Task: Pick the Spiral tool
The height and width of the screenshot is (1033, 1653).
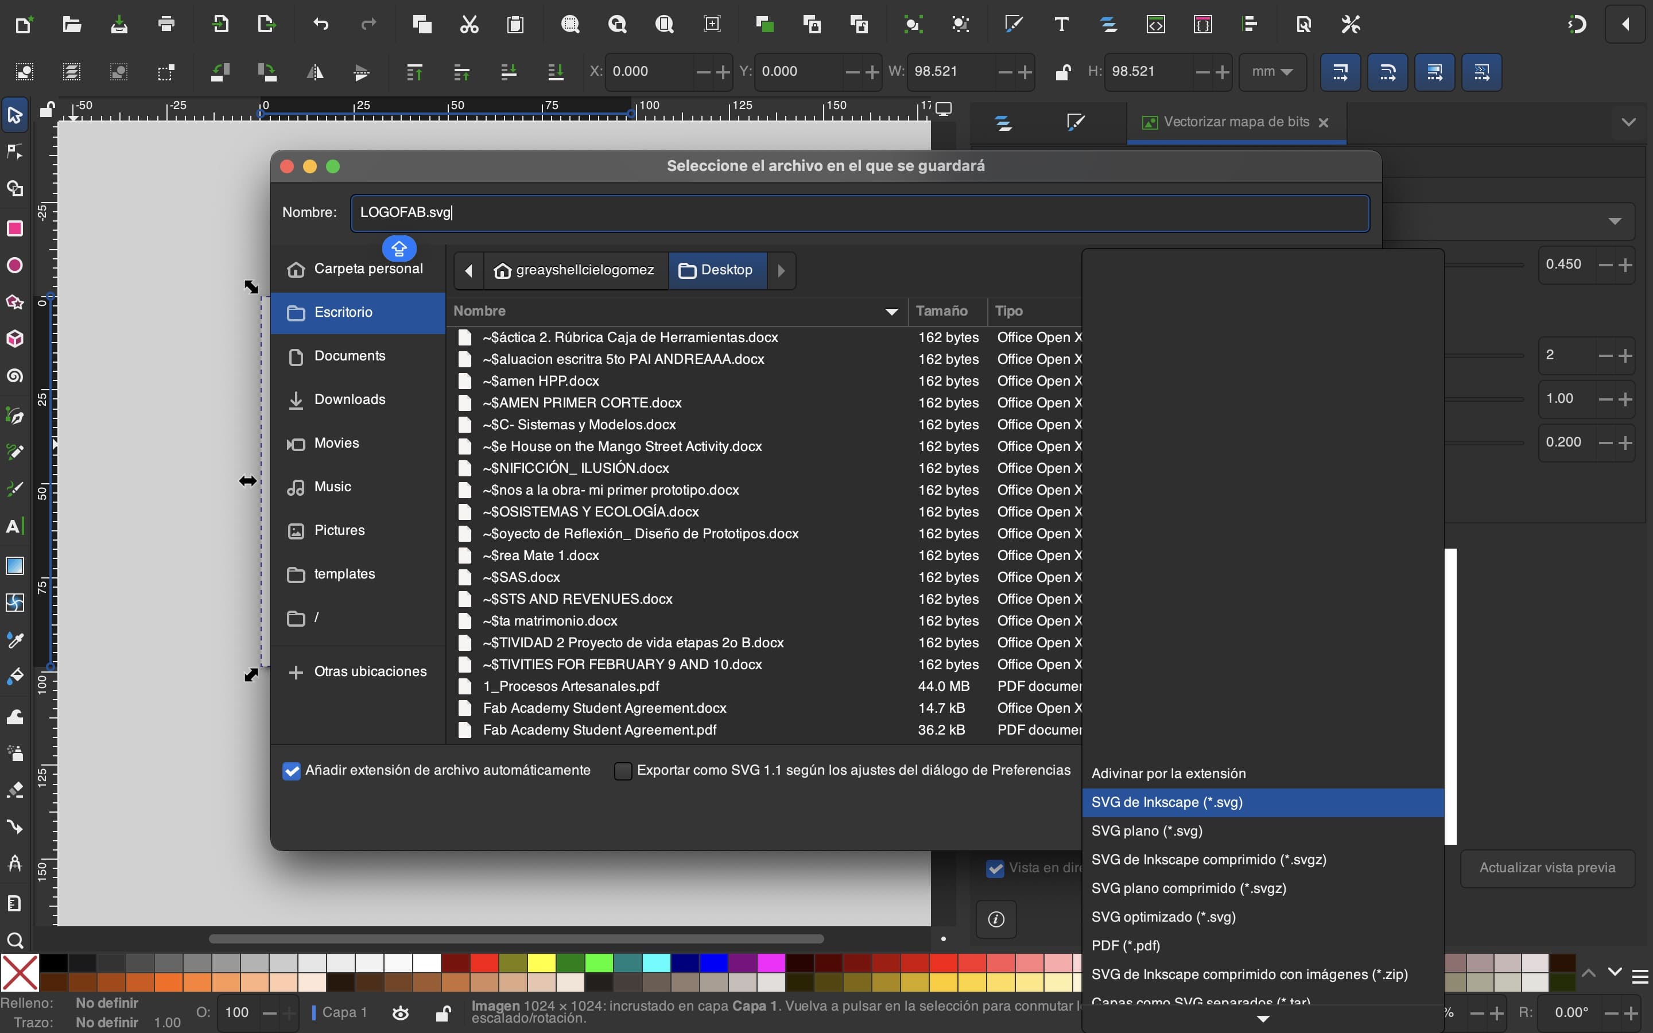Action: pyautogui.click(x=14, y=376)
